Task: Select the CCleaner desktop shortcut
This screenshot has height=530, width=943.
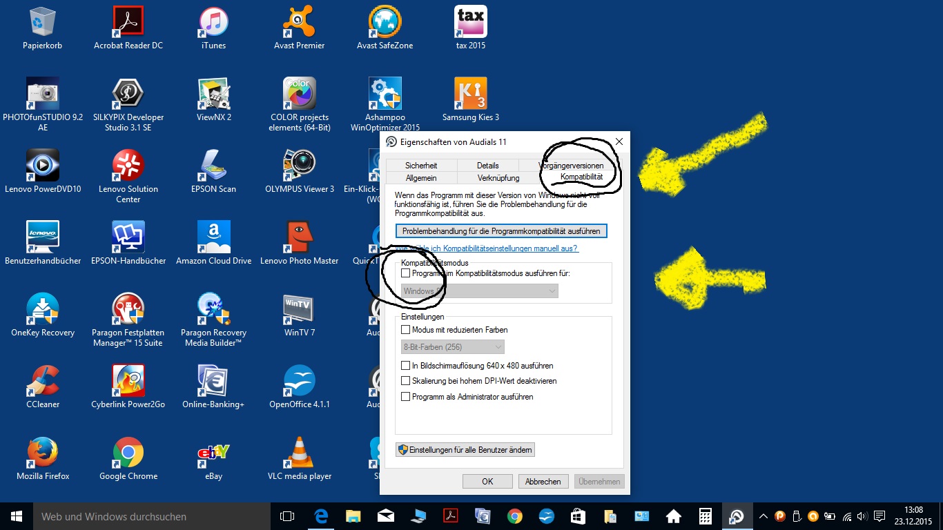Action: pos(43,386)
